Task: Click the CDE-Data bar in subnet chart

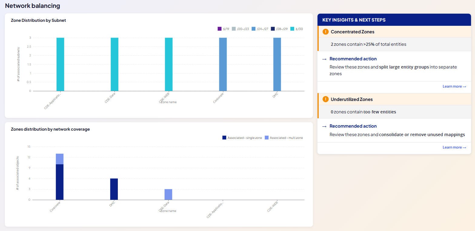Action: pyautogui.click(x=115, y=64)
